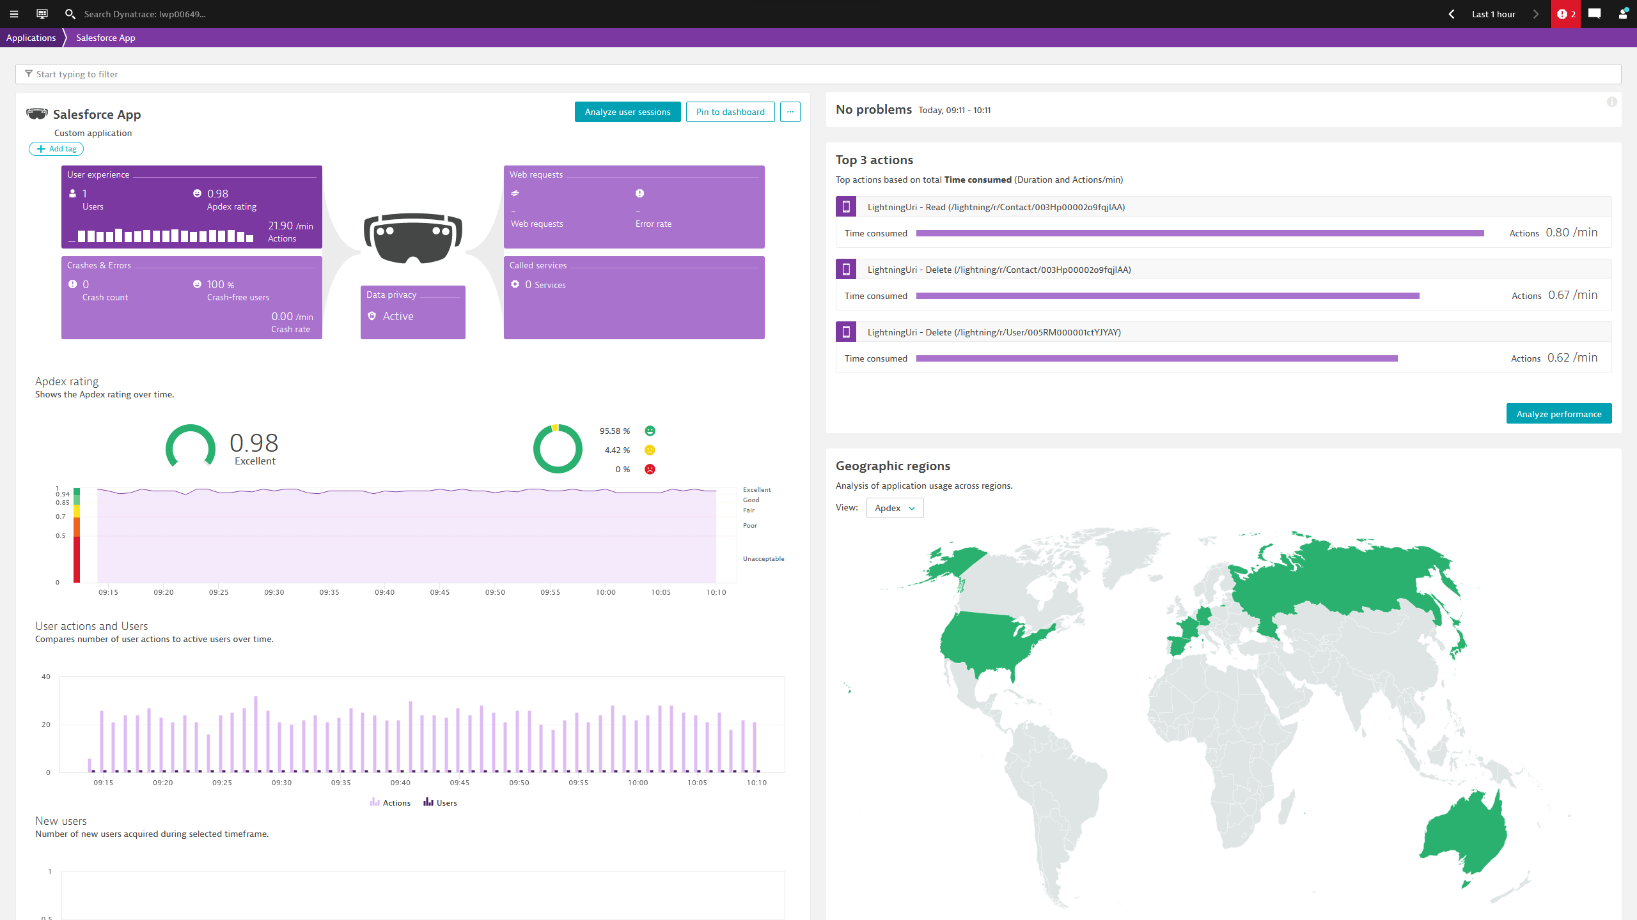Open the Called services tile
Image resolution: width=1637 pixels, height=920 pixels.
click(x=634, y=298)
